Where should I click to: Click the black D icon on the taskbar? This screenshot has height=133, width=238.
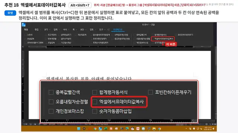click(x=84, y=129)
